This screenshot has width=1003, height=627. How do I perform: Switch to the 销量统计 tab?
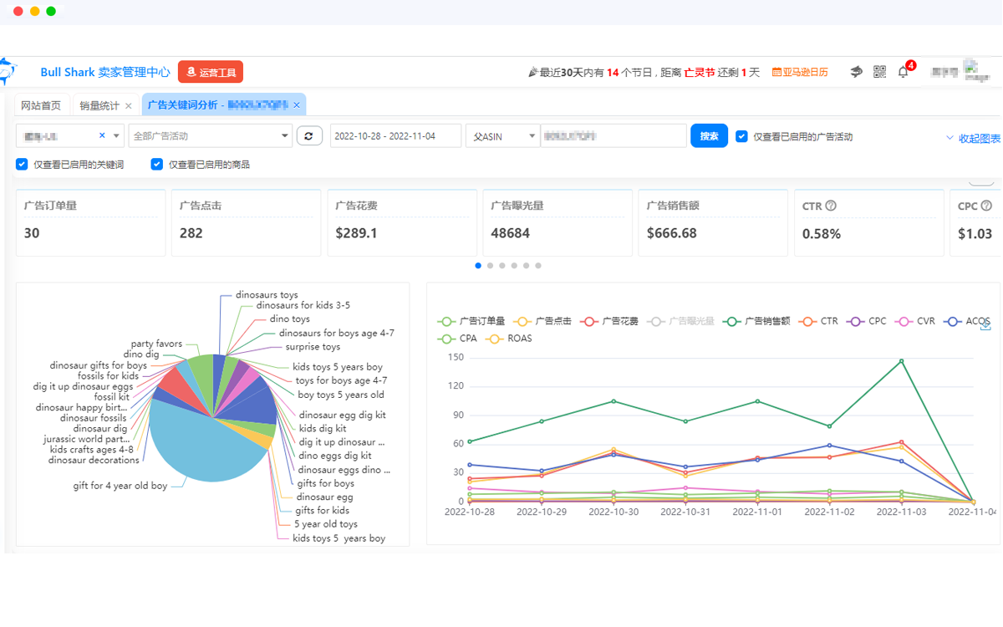point(99,105)
